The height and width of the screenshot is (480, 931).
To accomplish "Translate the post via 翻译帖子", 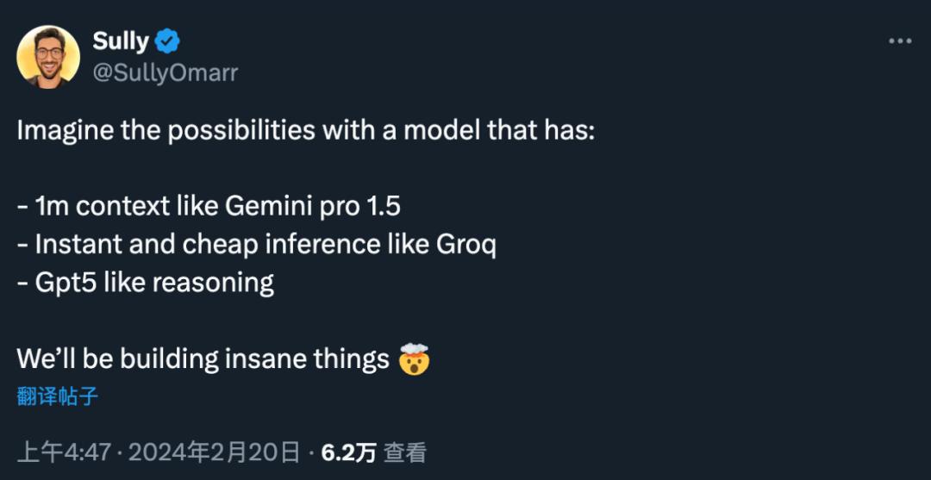I will click(58, 396).
